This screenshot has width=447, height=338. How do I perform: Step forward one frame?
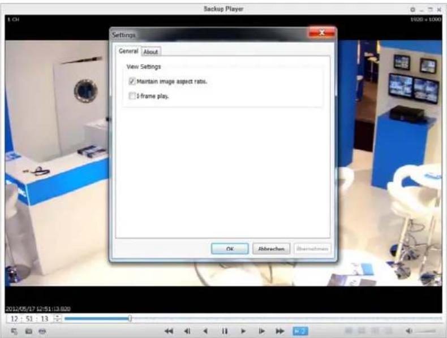(261, 331)
